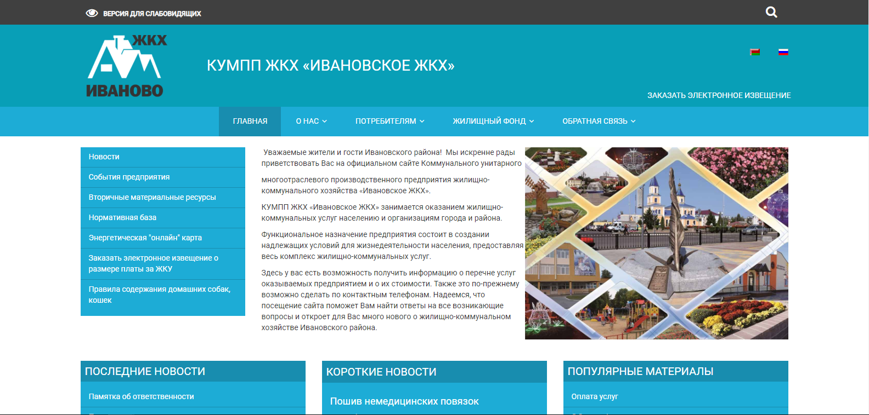Open the ГЛАВНАЯ menu item
869x415 pixels.
click(x=250, y=121)
